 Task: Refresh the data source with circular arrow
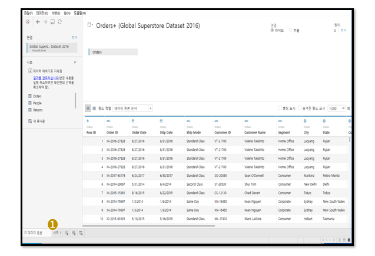(59, 22)
